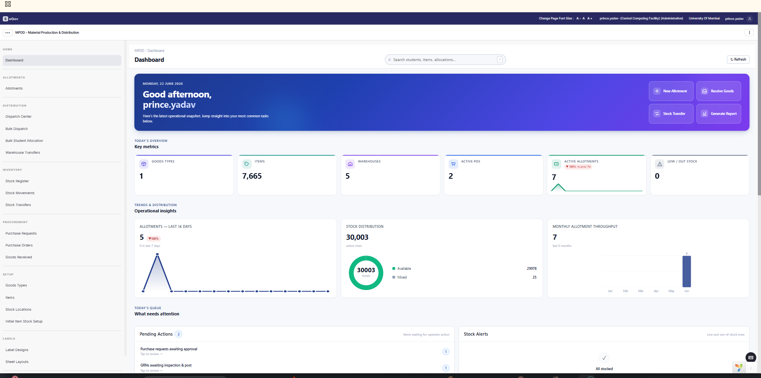Click the slash shortcut badge in search
The width and height of the screenshot is (761, 378).
(500, 60)
